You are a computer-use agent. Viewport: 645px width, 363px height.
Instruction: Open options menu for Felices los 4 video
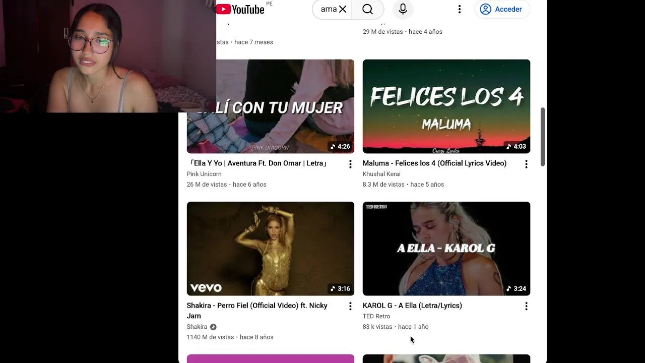click(x=526, y=164)
